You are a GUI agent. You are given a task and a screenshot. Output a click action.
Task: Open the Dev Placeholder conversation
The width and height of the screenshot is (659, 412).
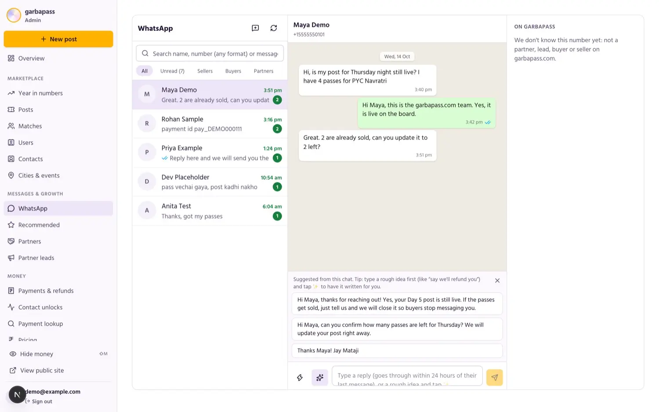[x=210, y=182]
